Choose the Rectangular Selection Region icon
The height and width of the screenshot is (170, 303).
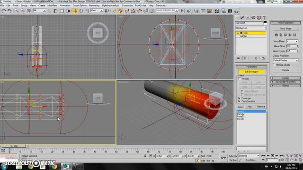(62, 11)
